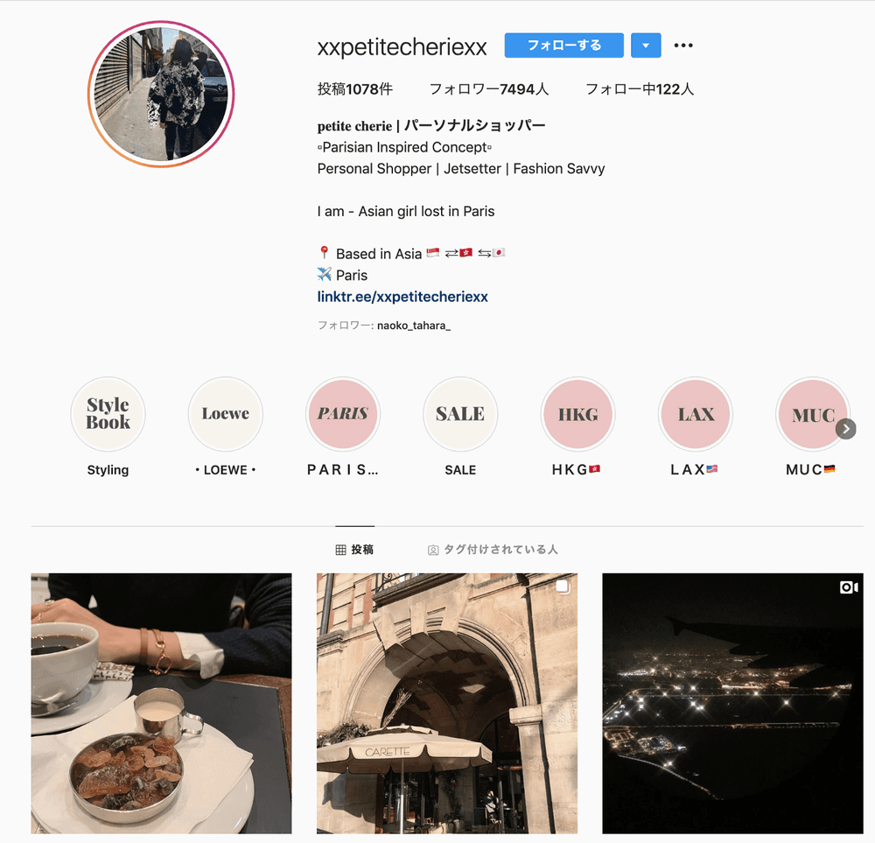Switch to the 投稿 posts tab

click(x=355, y=550)
